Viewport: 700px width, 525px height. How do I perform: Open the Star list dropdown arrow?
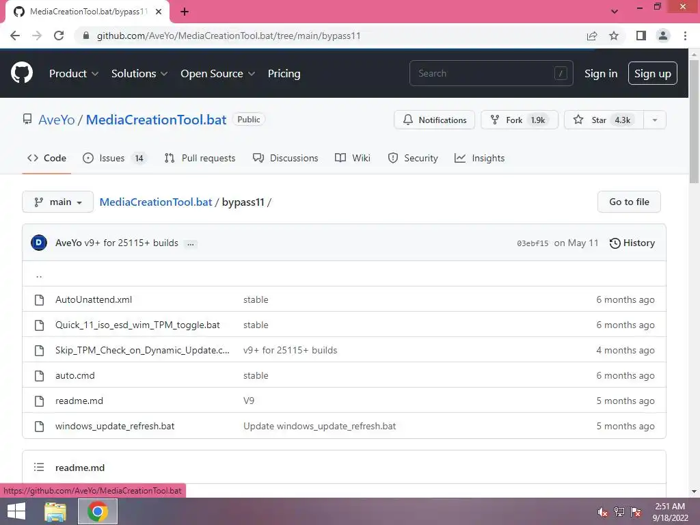point(655,120)
